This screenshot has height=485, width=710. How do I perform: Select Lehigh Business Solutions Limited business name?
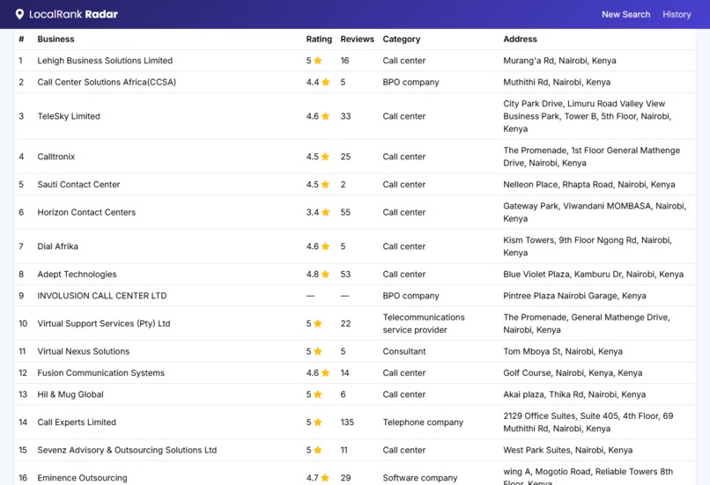click(105, 61)
